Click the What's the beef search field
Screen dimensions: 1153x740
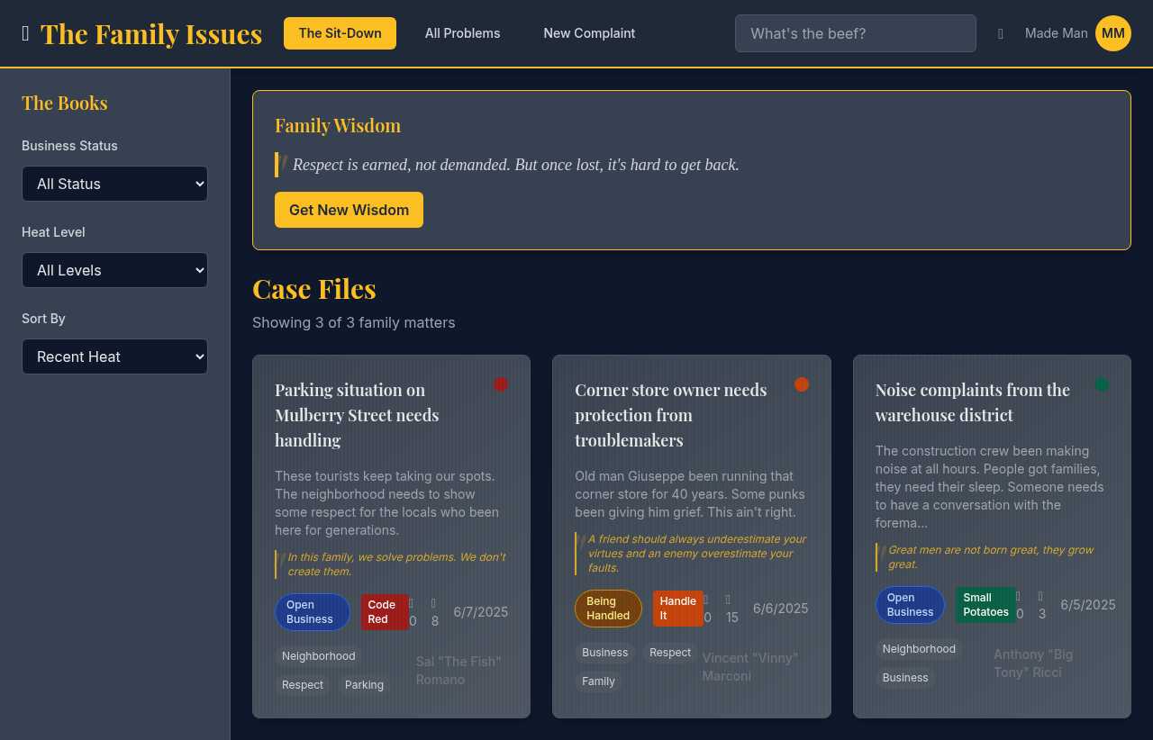coord(854,33)
